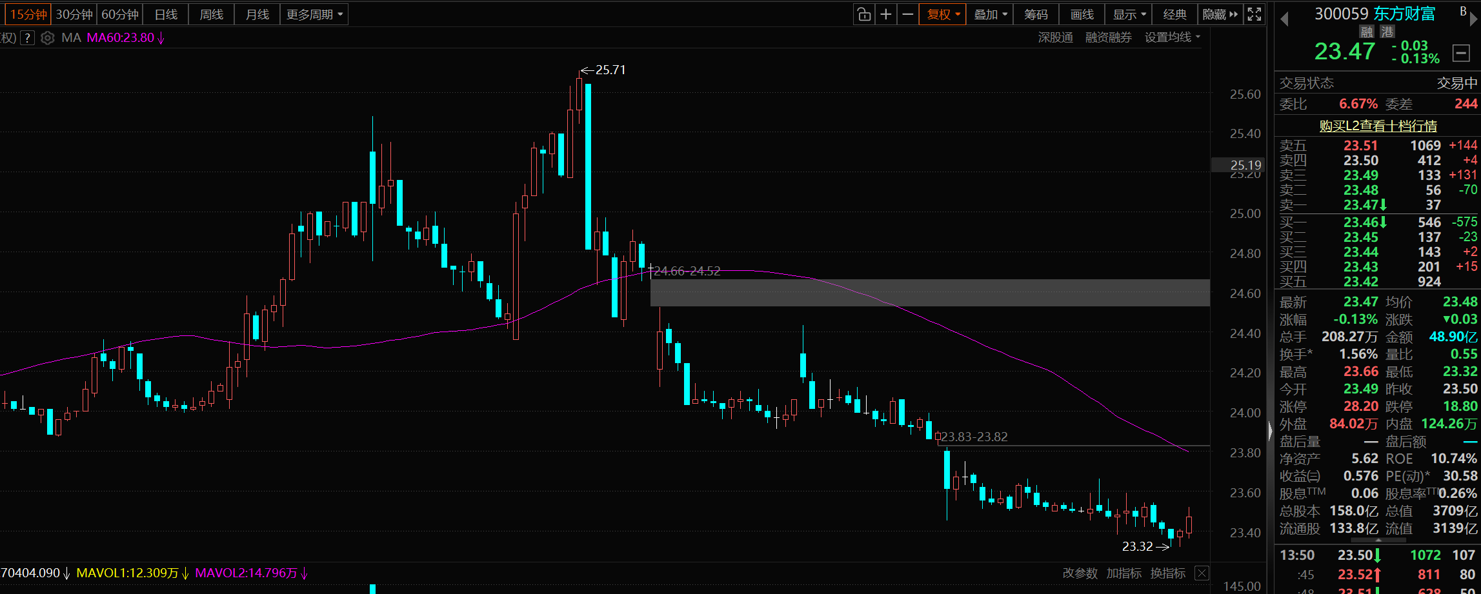Click the 25.71 high price annotation
Image resolution: width=1481 pixels, height=594 pixels.
(x=610, y=70)
